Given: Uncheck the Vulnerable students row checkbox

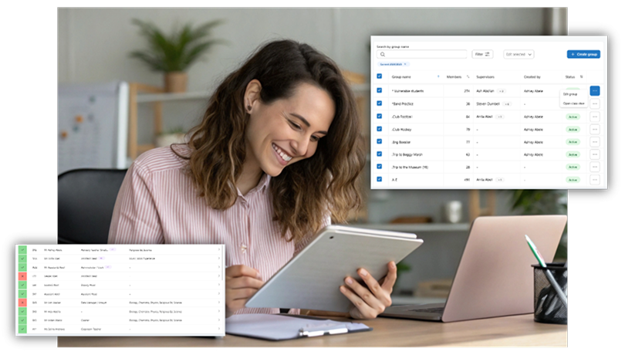Looking at the screenshot, I should 379,90.
